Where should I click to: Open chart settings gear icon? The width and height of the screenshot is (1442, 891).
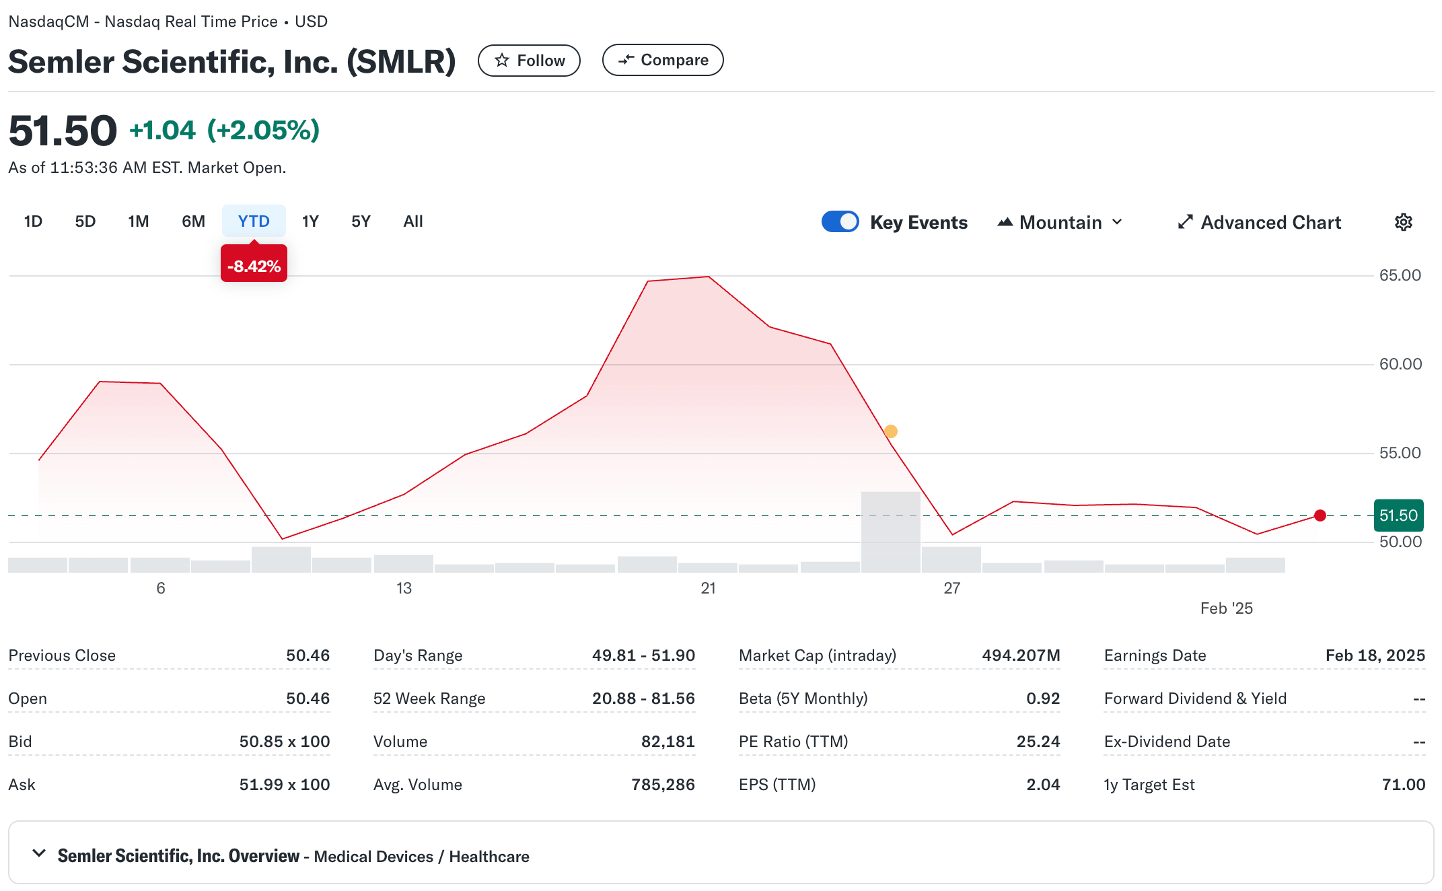pyautogui.click(x=1403, y=222)
